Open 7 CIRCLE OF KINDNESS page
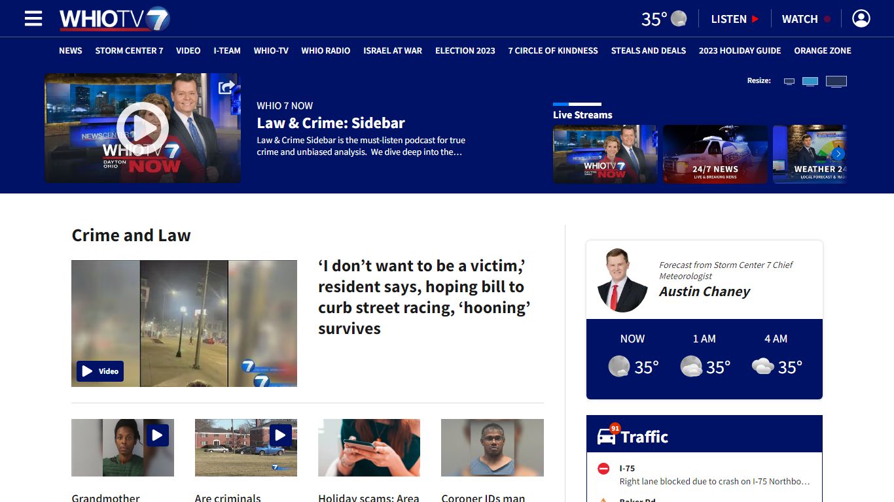894x502 pixels. tap(553, 50)
